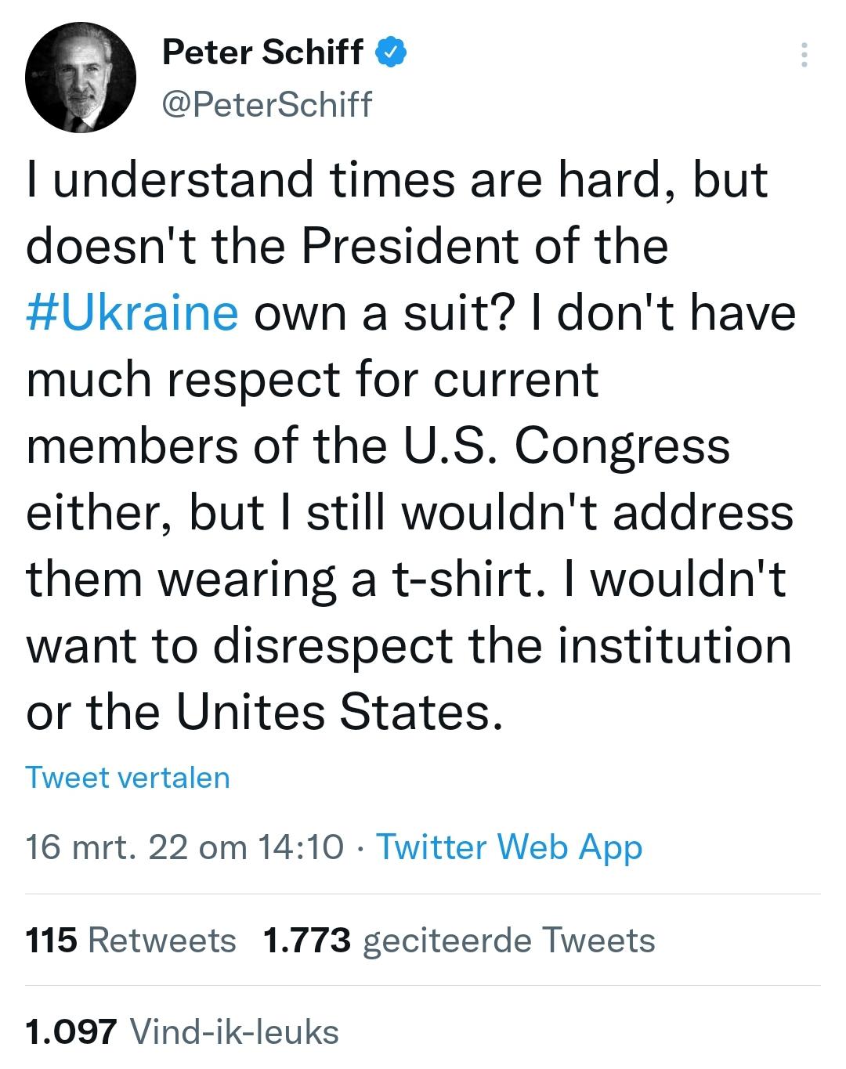Click the Peter Schiff display name
The height and width of the screenshot is (1069, 846).
point(262,52)
